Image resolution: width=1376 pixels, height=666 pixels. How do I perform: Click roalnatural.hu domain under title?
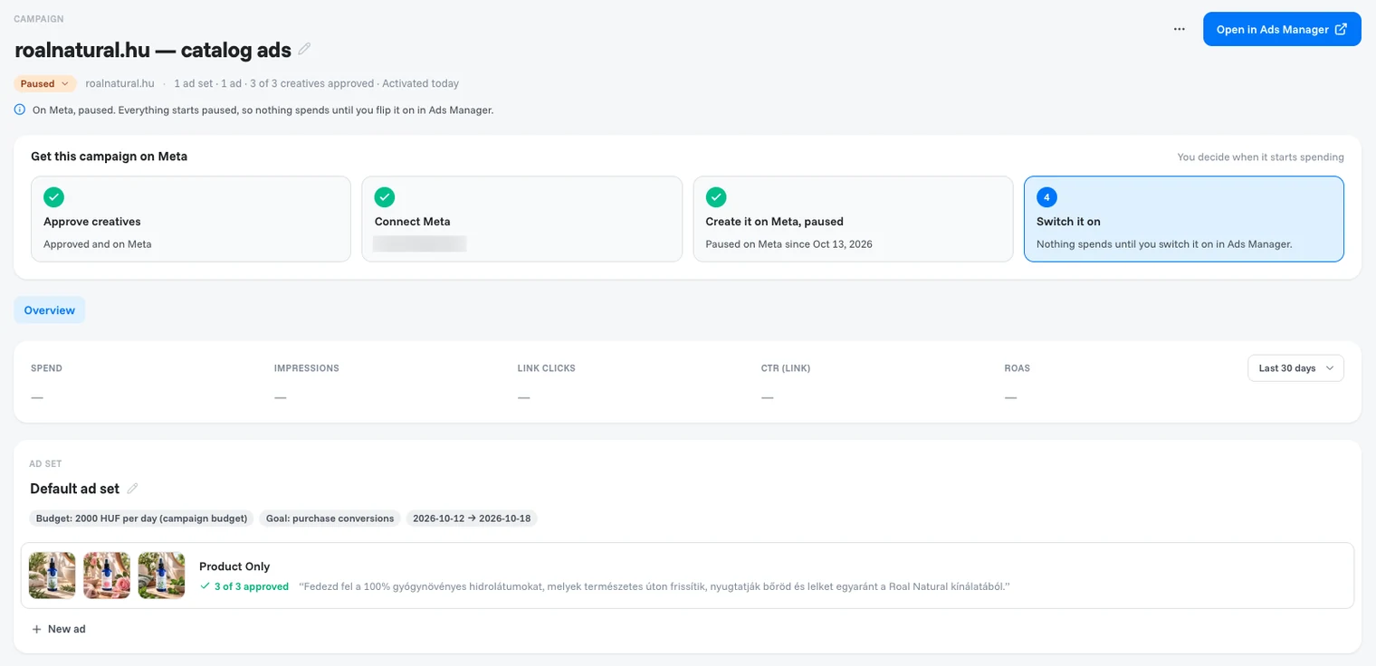click(x=119, y=83)
